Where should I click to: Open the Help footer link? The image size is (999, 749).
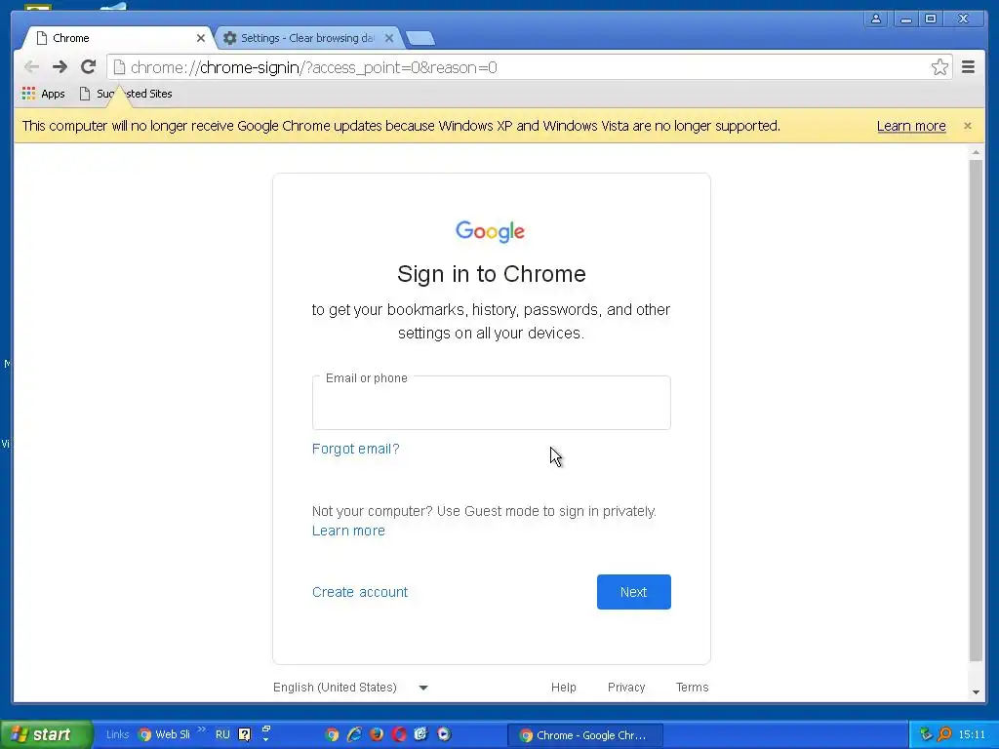pyautogui.click(x=564, y=688)
